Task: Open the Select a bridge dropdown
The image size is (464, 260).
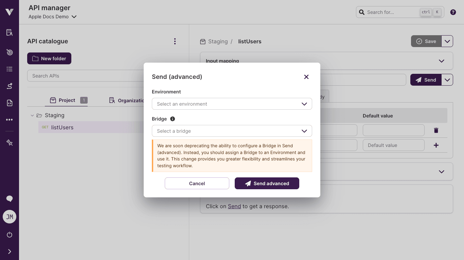Action: click(232, 131)
